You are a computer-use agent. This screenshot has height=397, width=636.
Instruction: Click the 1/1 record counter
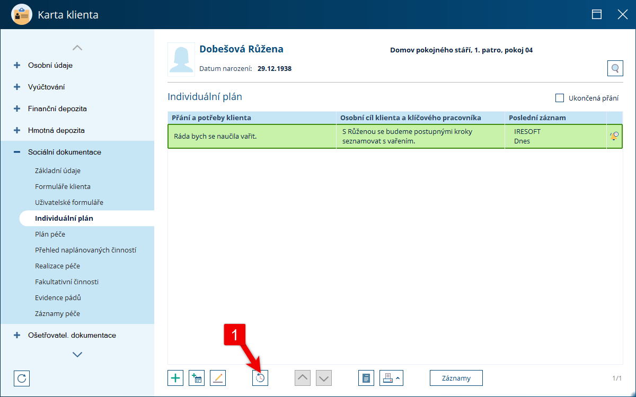[x=617, y=378]
